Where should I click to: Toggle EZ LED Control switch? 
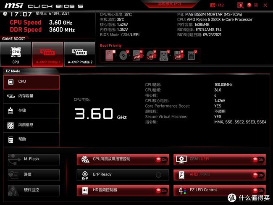(220, 190)
